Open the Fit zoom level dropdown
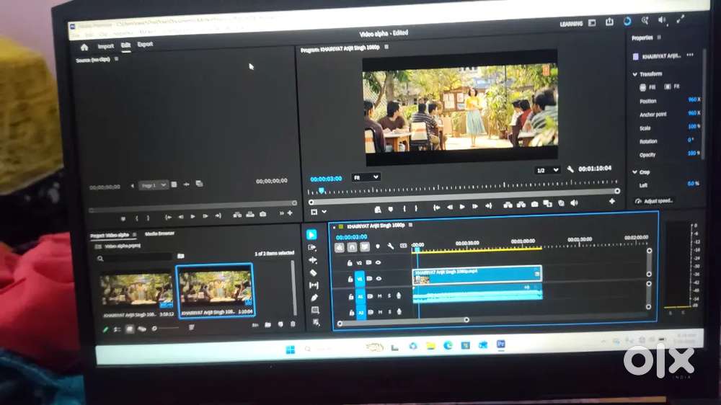 [366, 177]
